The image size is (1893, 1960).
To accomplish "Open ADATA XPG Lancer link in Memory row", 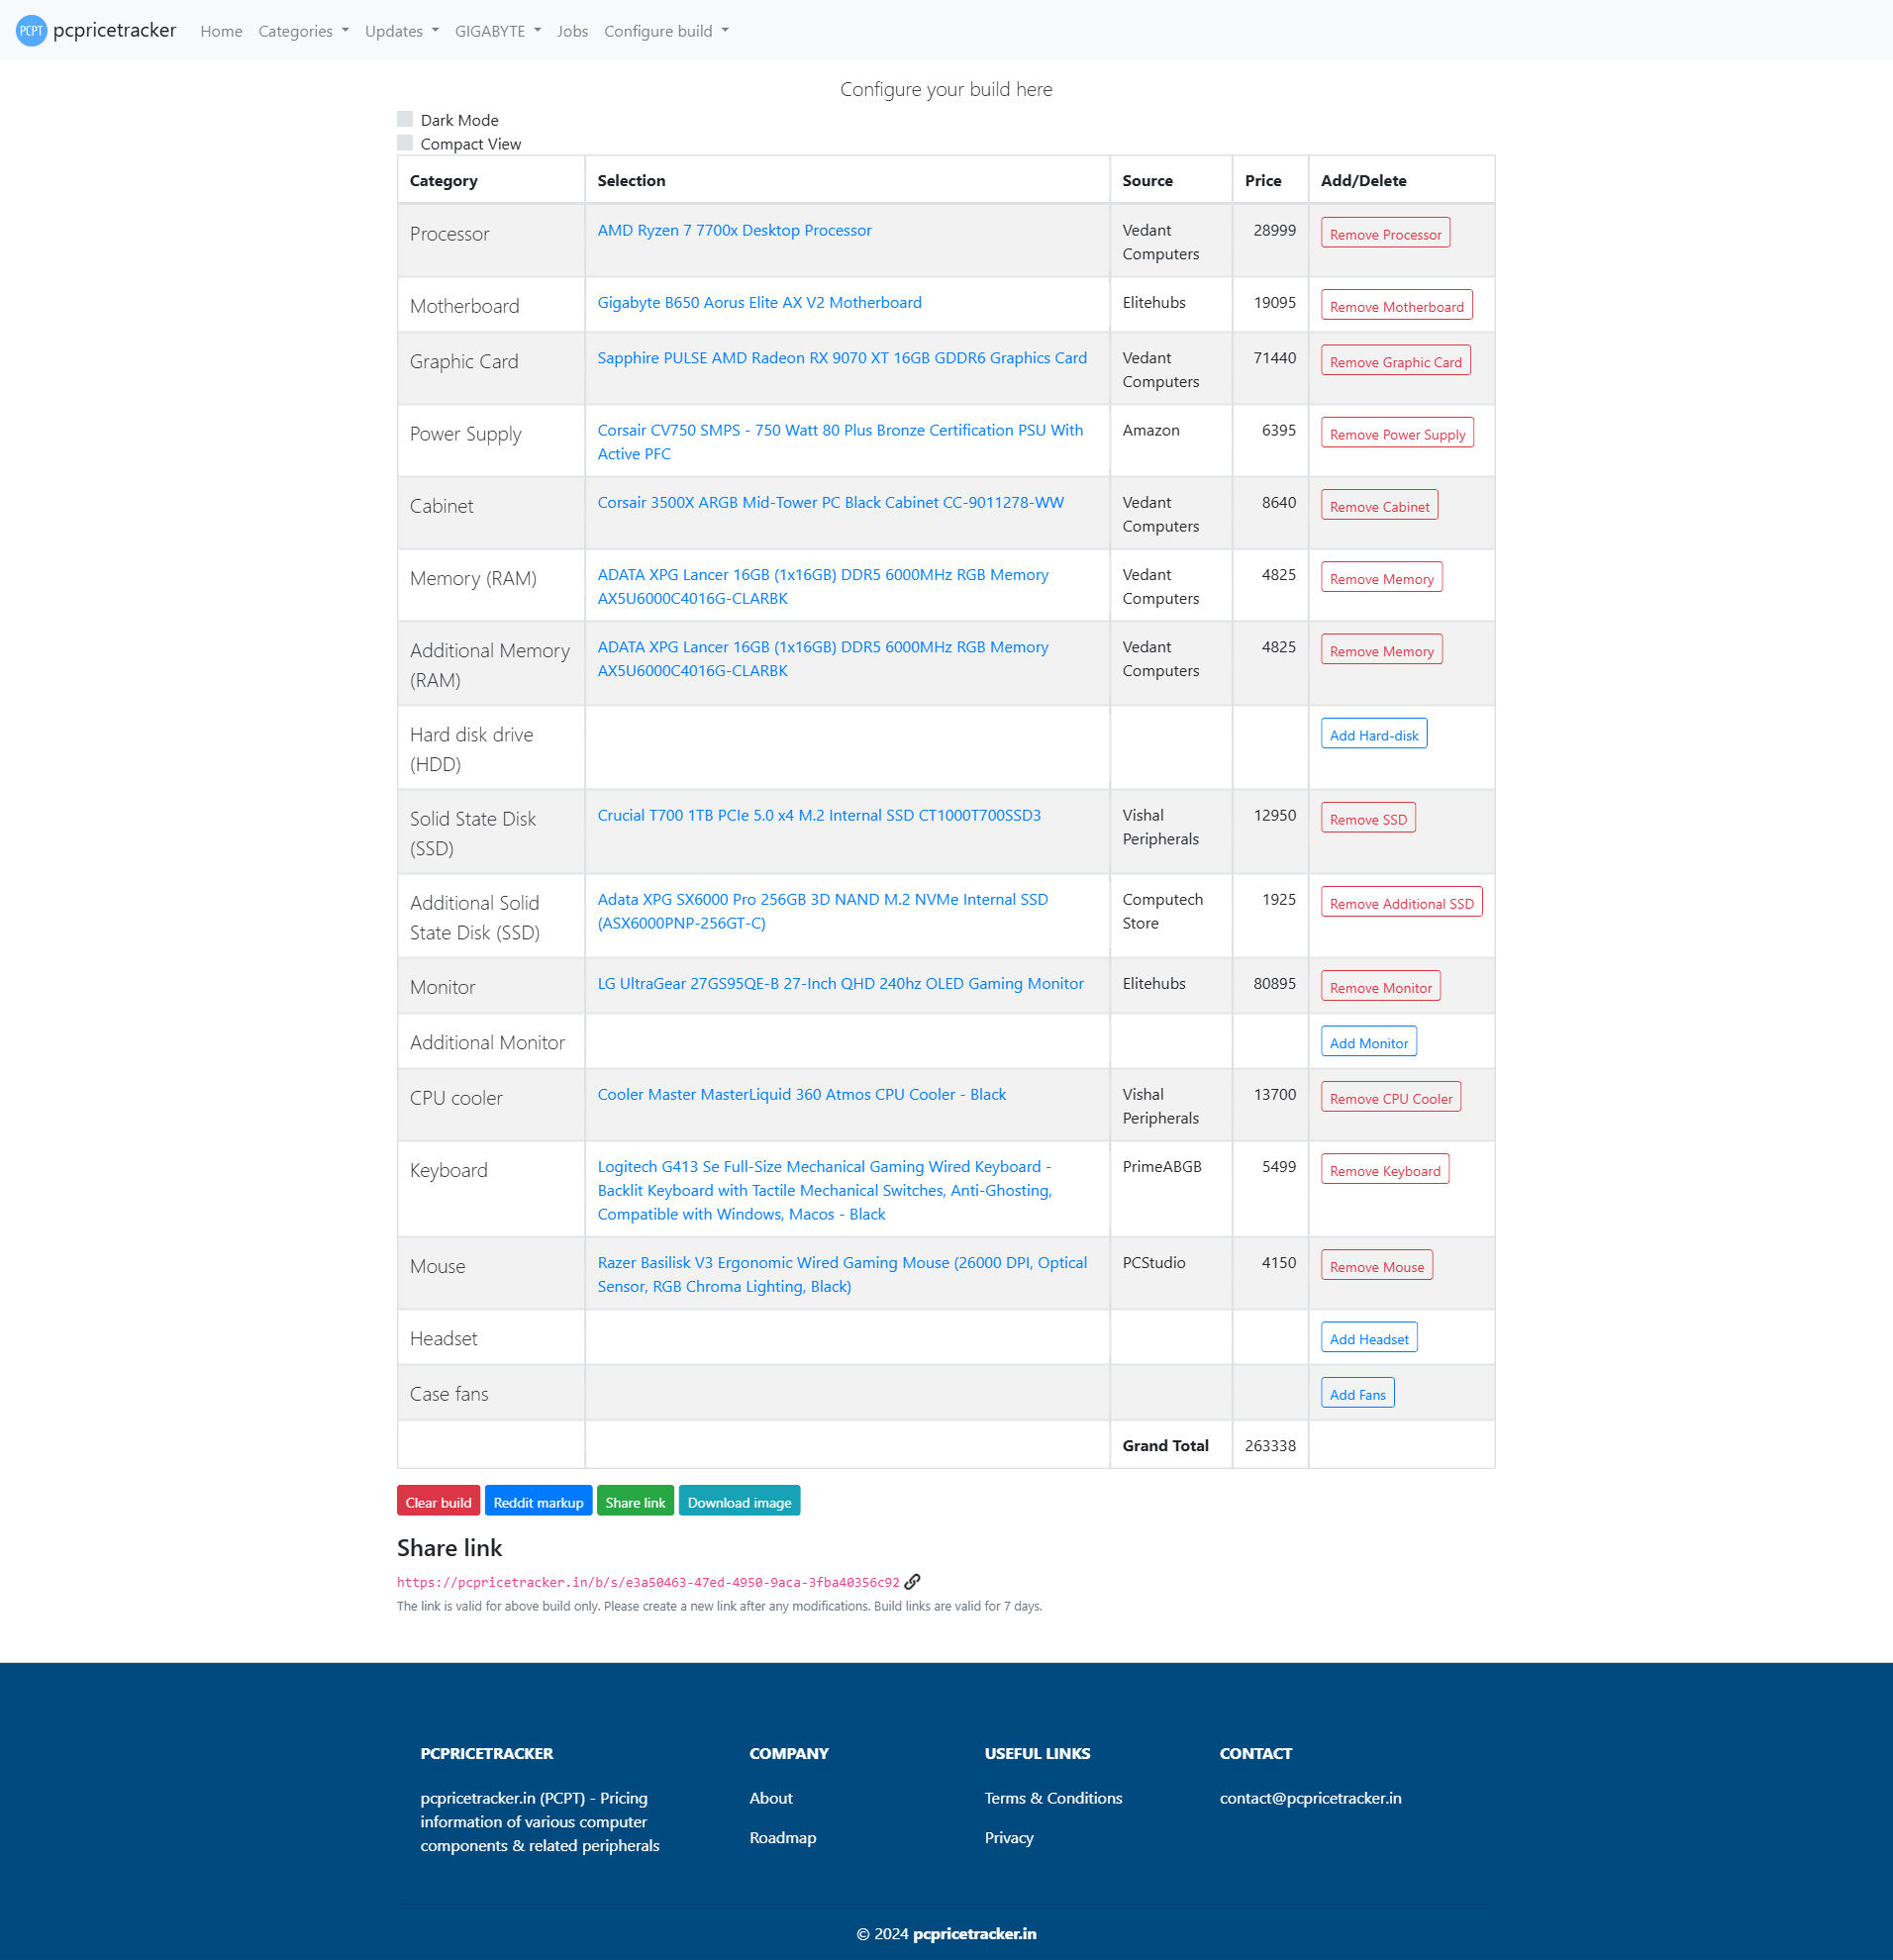I will (822, 586).
